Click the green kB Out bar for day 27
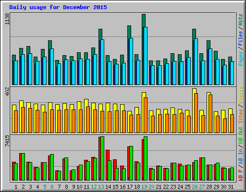Image resolution: width=246 pixels, height=192 pixels. [203, 169]
